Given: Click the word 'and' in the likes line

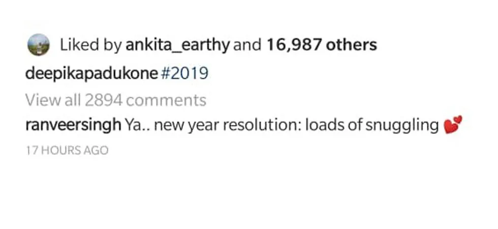Looking at the screenshot, I should click(247, 45).
